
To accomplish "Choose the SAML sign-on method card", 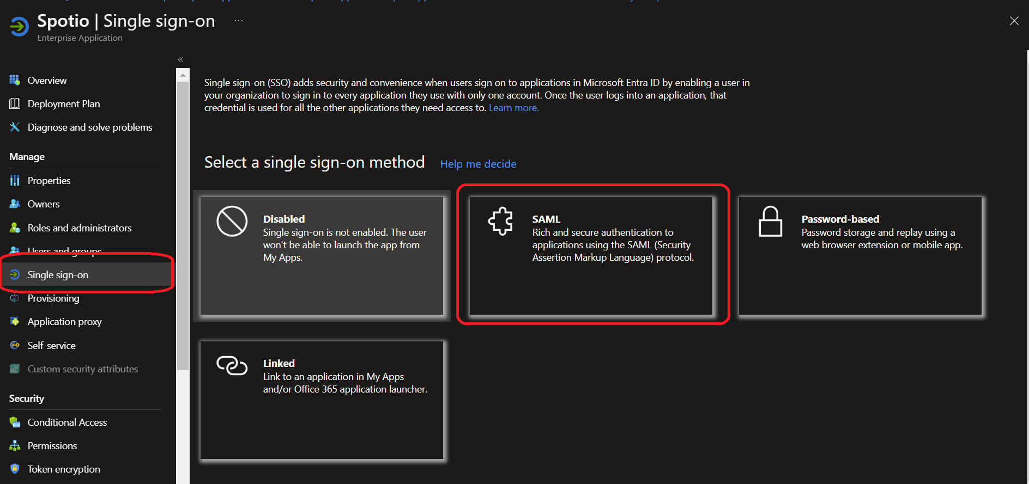I will pyautogui.click(x=591, y=256).
